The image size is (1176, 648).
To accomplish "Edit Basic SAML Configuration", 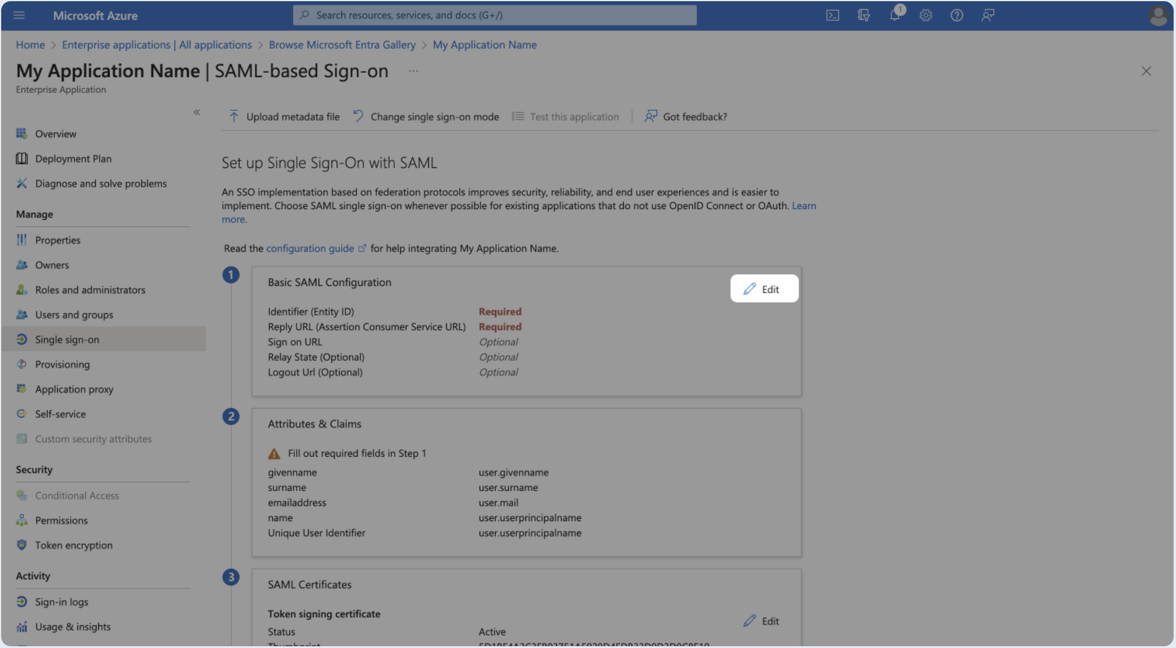I will point(764,289).
